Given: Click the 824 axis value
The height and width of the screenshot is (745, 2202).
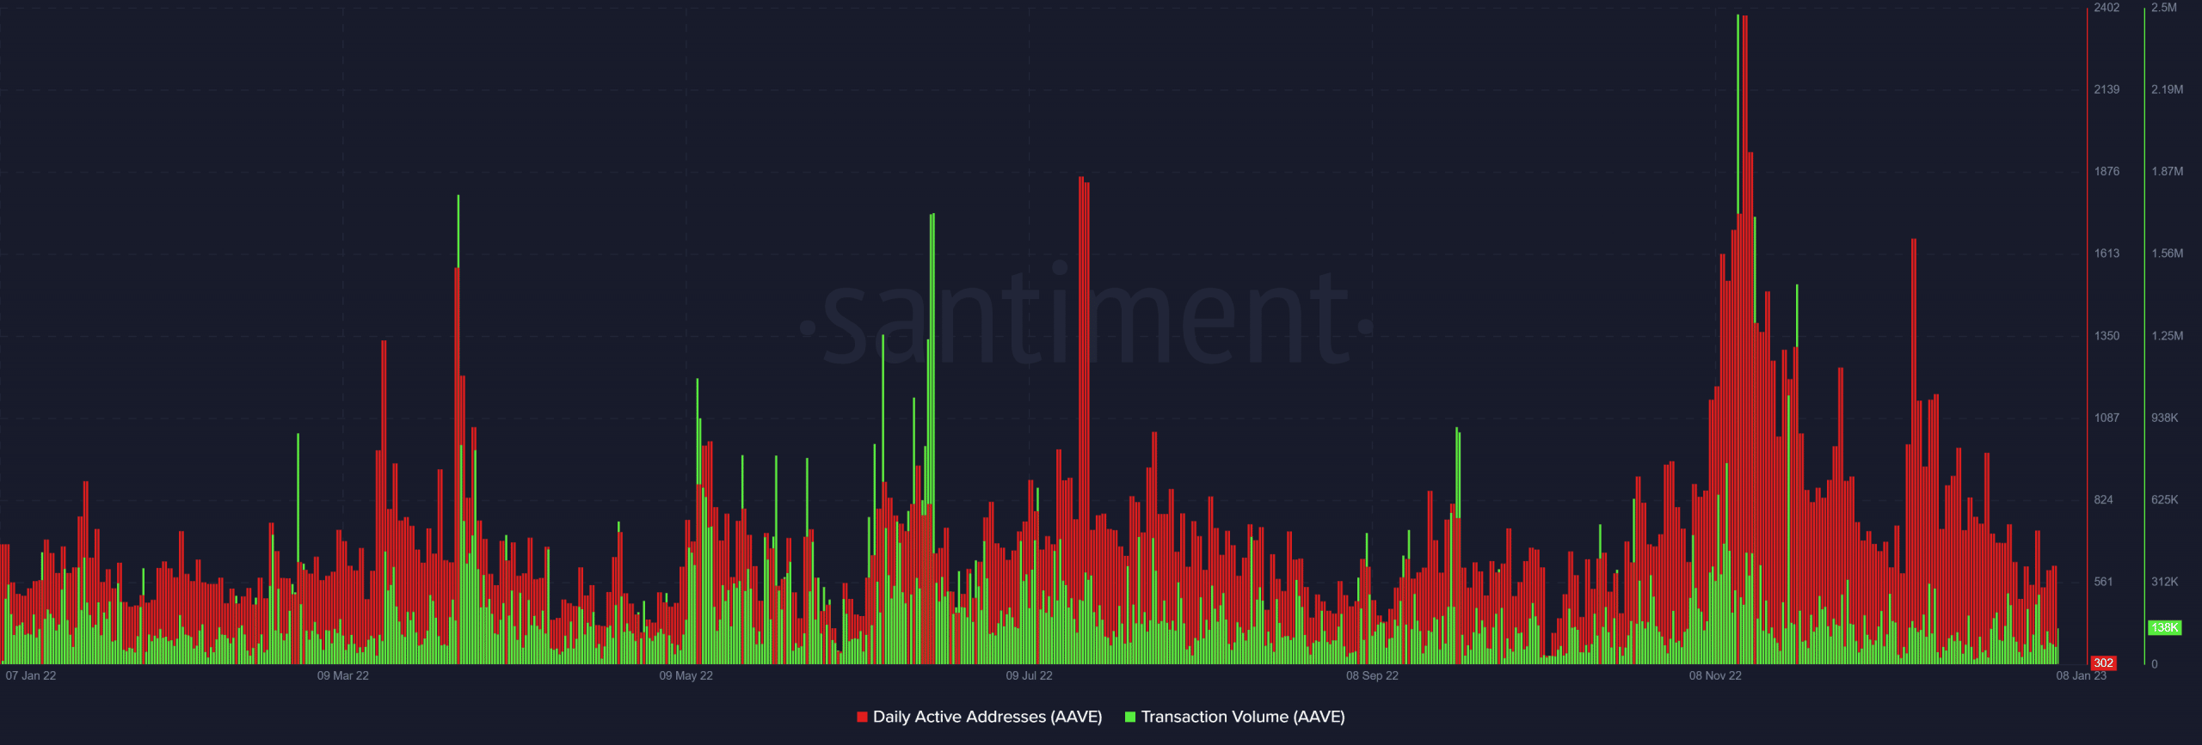Looking at the screenshot, I should pyautogui.click(x=2103, y=499).
